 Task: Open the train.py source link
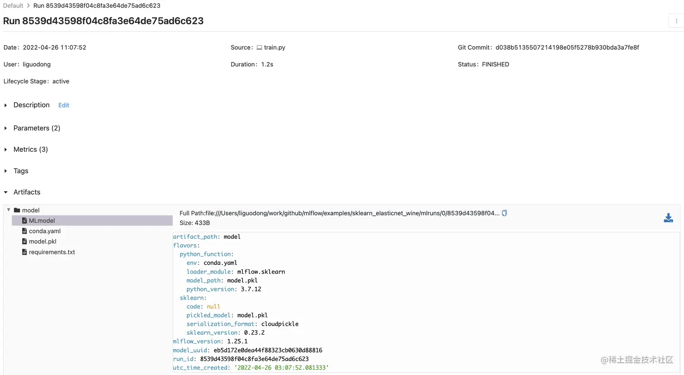[274, 47]
